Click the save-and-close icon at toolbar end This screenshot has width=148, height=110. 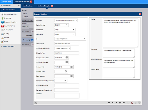pos(139,102)
